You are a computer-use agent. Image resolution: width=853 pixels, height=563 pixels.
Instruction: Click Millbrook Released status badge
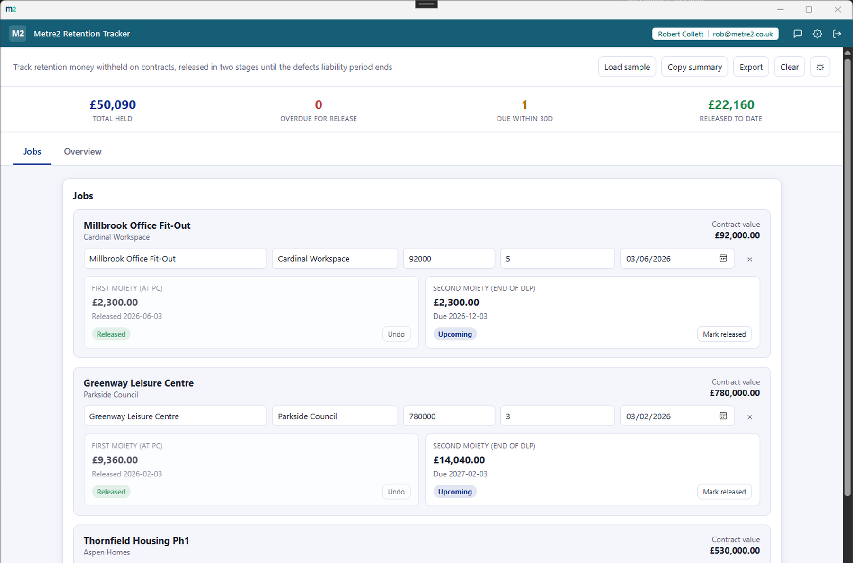click(x=111, y=334)
